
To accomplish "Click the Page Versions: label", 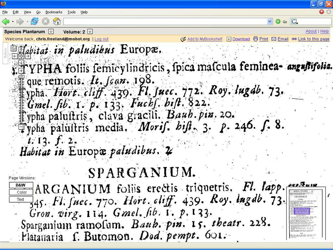I will click(22, 178).
